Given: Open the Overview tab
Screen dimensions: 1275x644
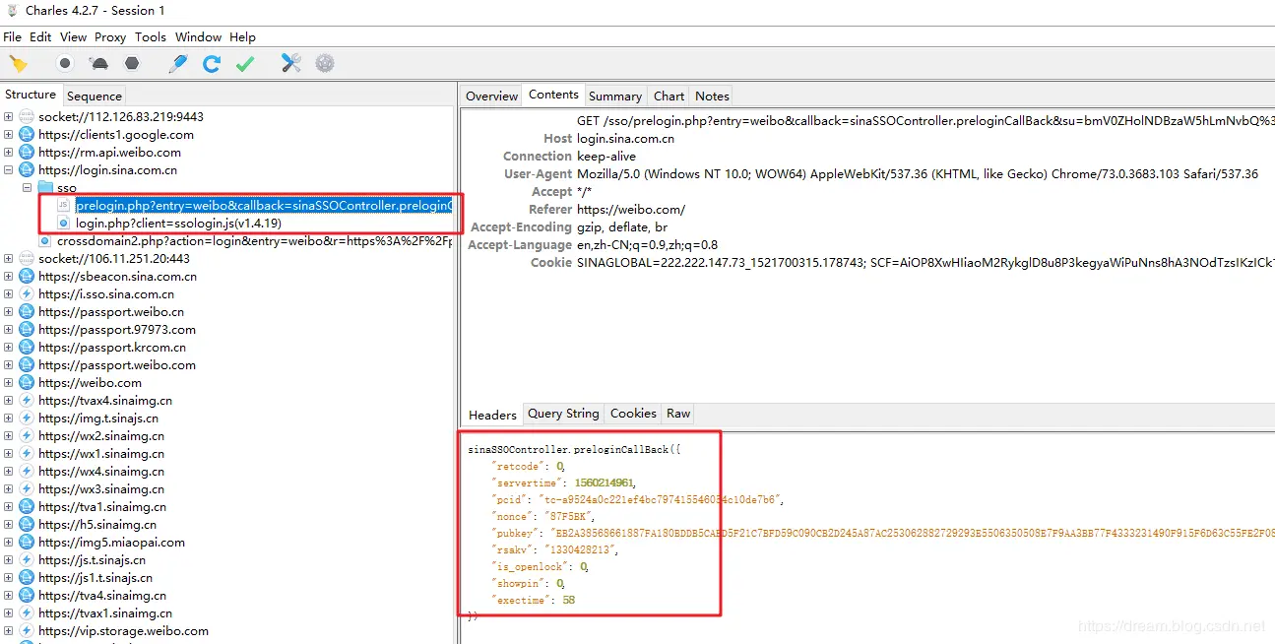Looking at the screenshot, I should pyautogui.click(x=492, y=97).
